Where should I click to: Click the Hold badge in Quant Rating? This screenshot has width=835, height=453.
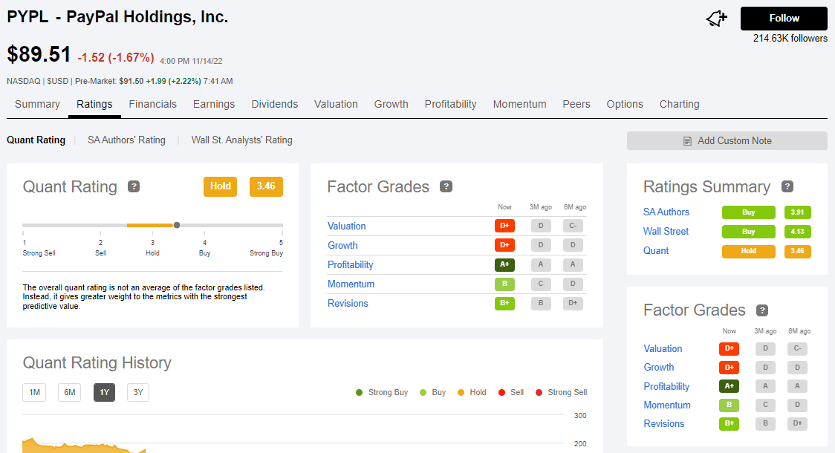point(220,186)
